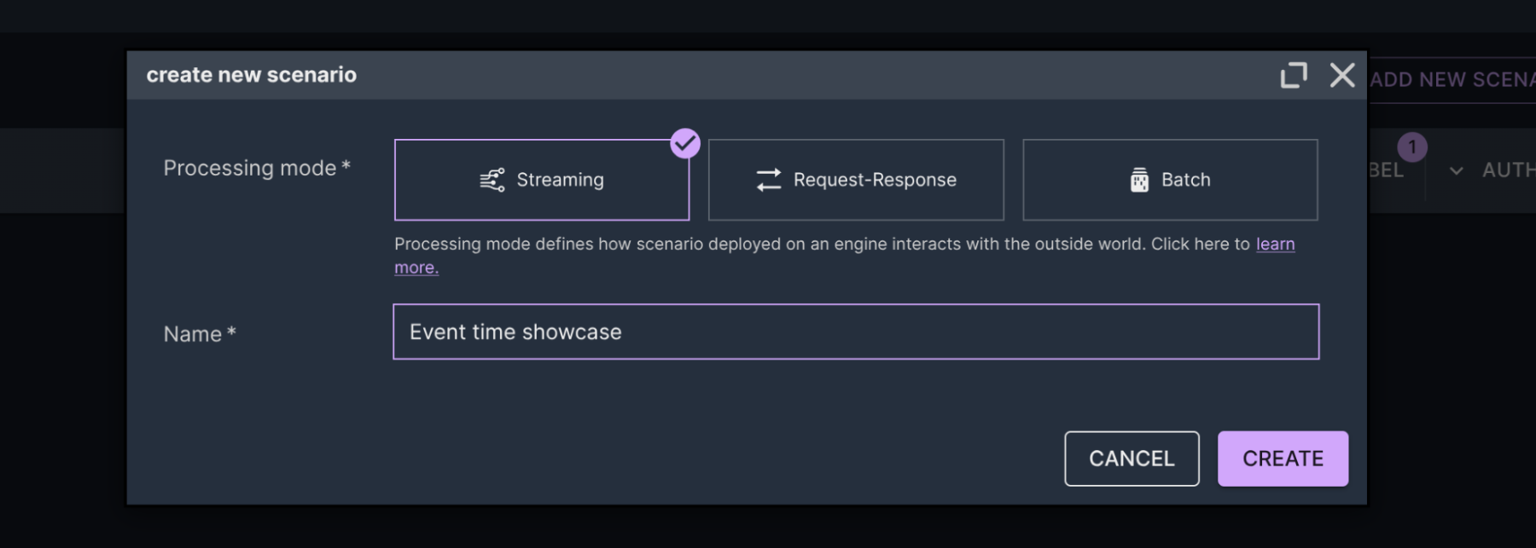Open the AUTH filter dropdown
Screen dimensions: 1536x548
tap(1507, 170)
